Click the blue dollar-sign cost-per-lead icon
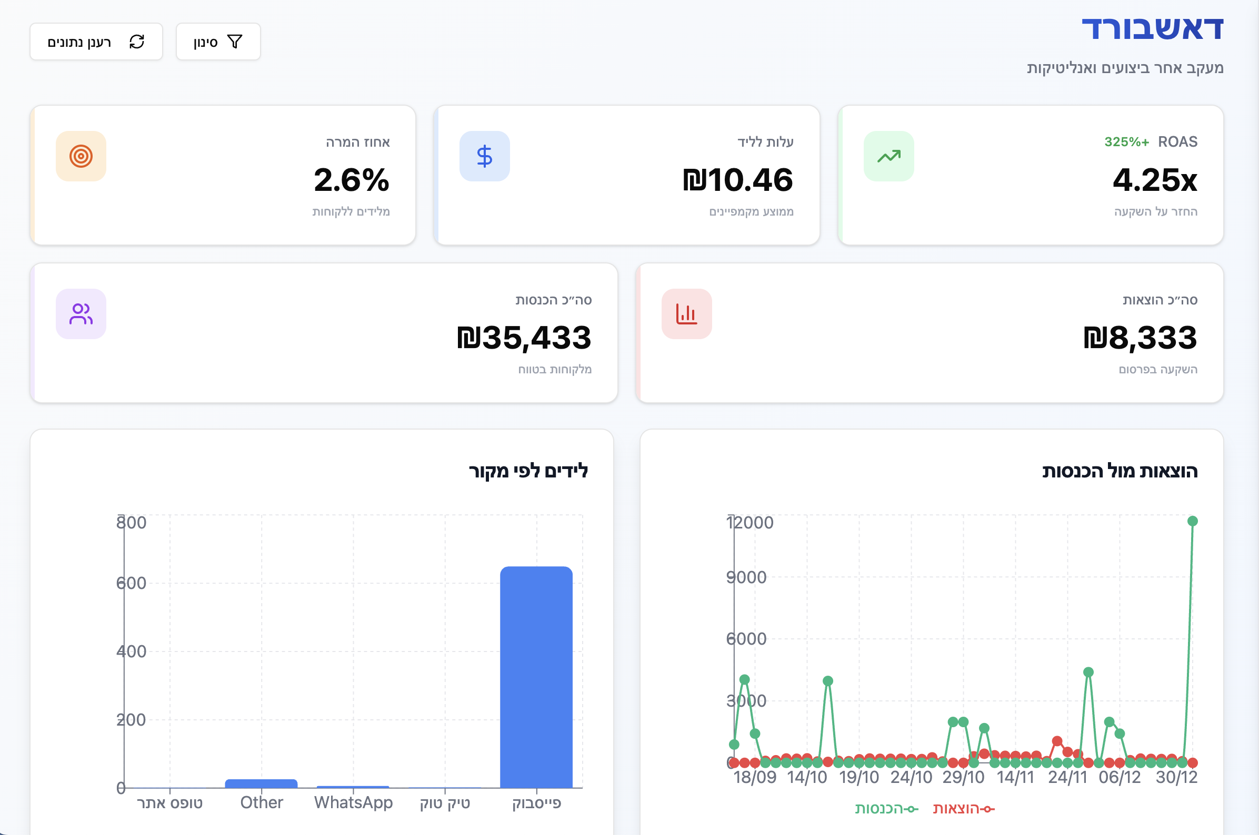Image resolution: width=1259 pixels, height=835 pixels. click(x=484, y=156)
